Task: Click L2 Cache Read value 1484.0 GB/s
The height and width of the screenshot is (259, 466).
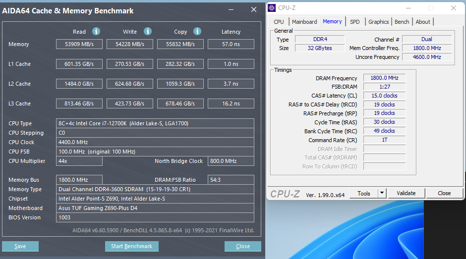Action: 79,84
